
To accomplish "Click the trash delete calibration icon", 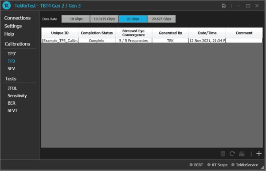I will pos(223,154).
